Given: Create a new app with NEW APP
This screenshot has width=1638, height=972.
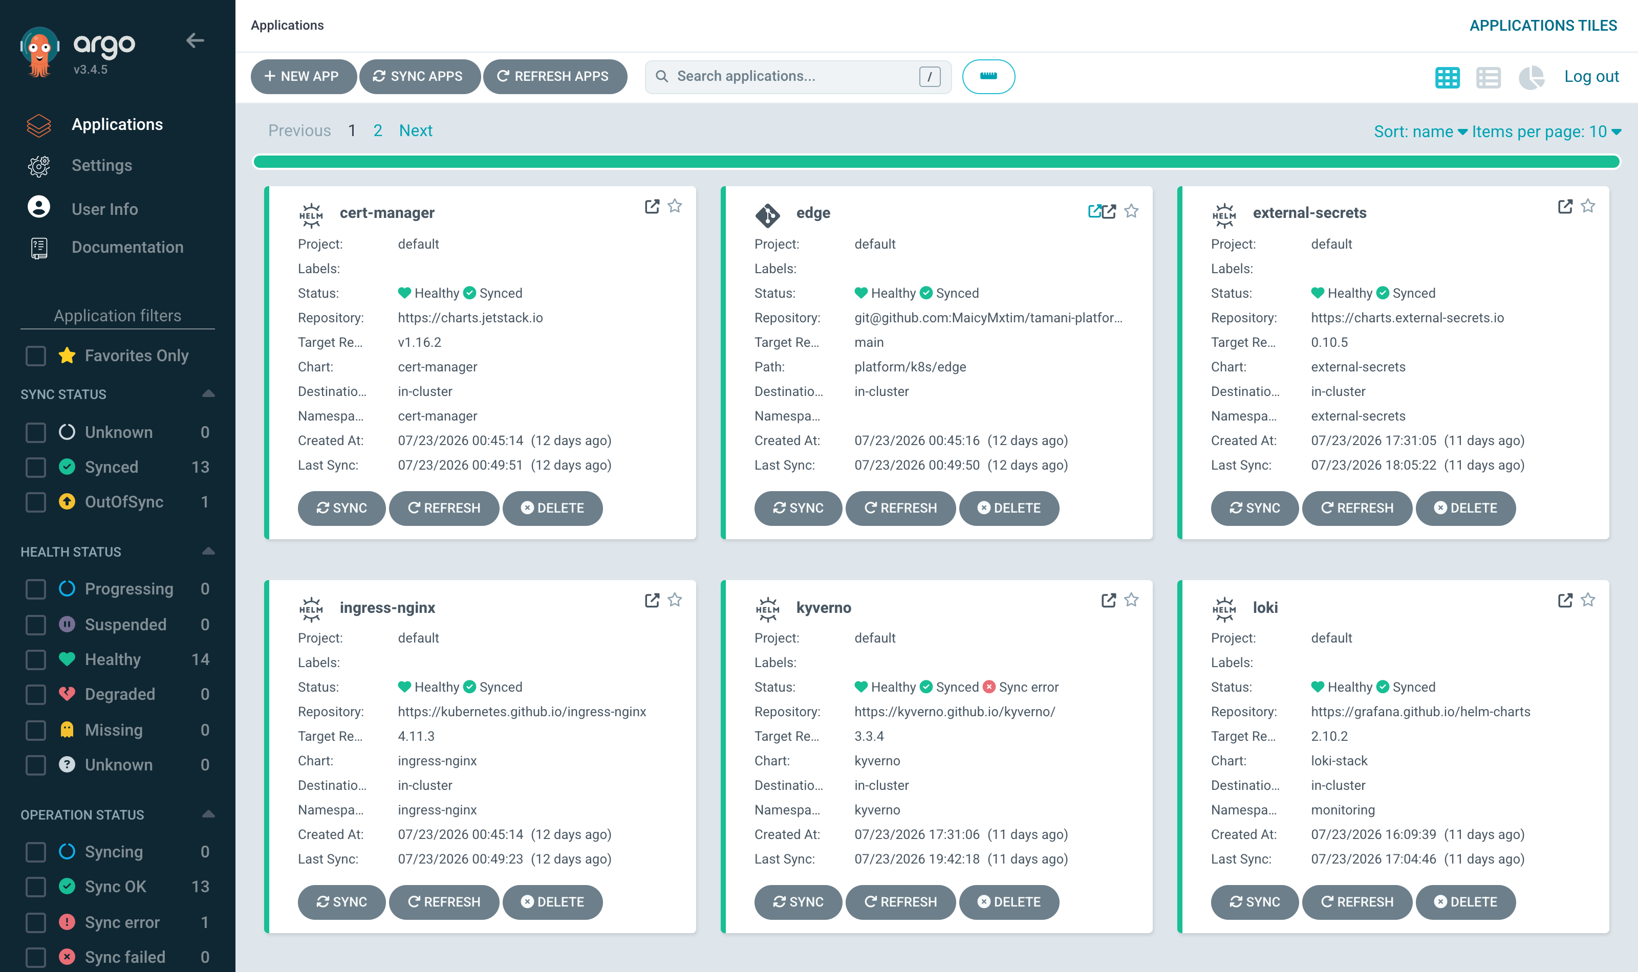Looking at the screenshot, I should pos(304,77).
